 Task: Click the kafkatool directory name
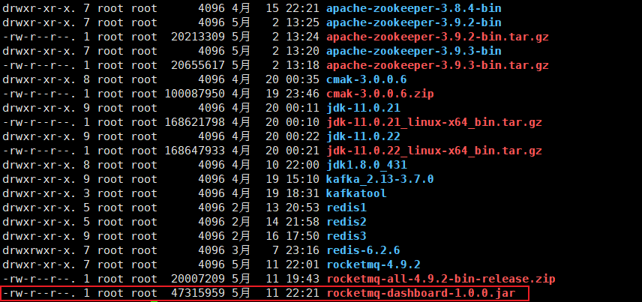click(356, 193)
